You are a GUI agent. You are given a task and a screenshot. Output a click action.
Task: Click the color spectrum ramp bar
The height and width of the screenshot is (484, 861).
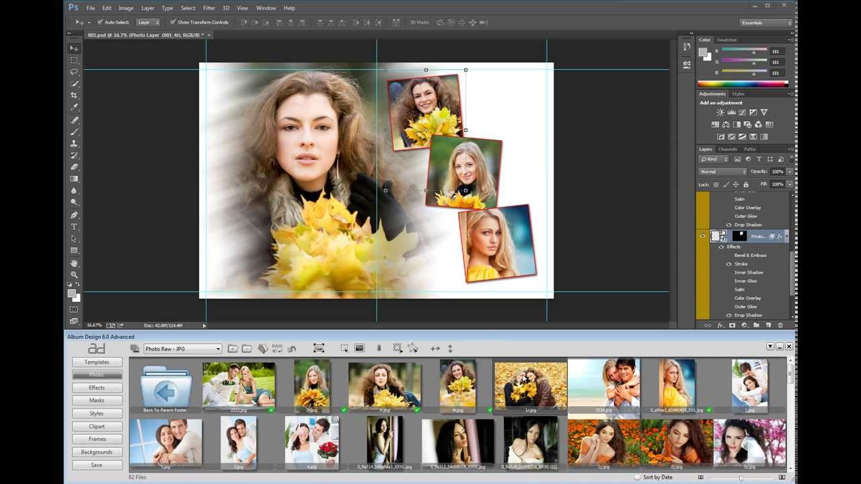742,84
